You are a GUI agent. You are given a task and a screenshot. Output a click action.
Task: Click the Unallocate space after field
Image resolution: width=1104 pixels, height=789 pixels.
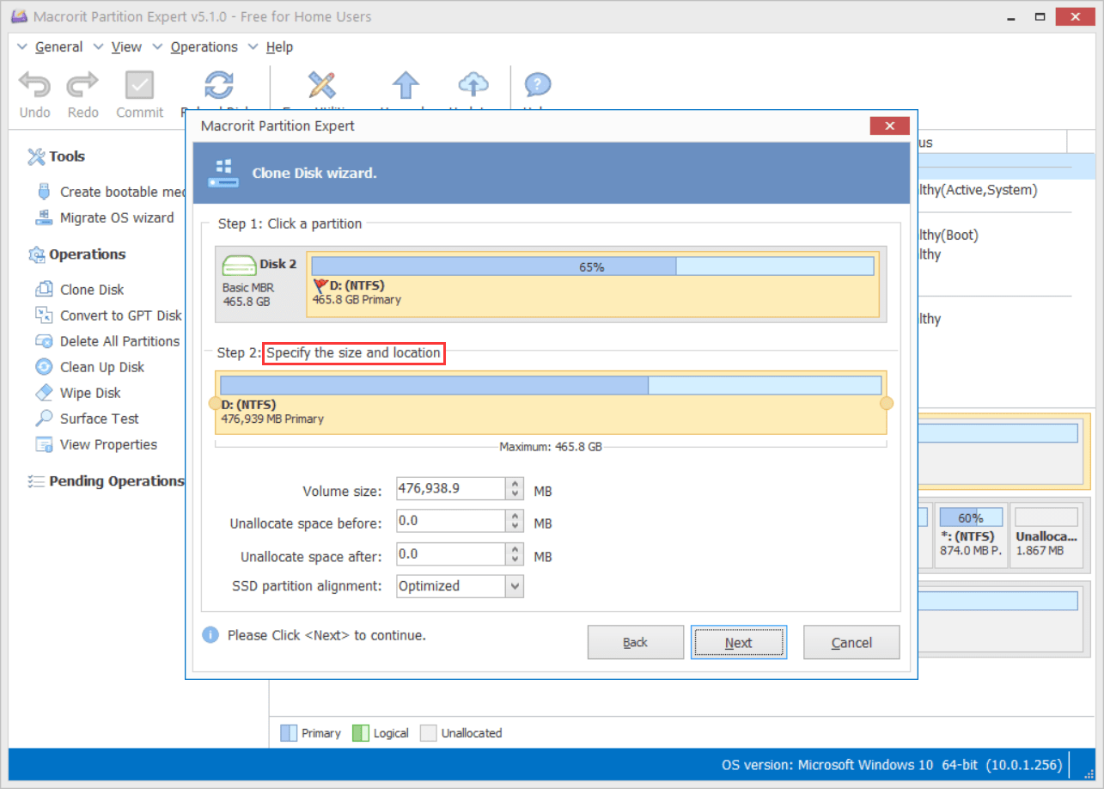point(450,554)
